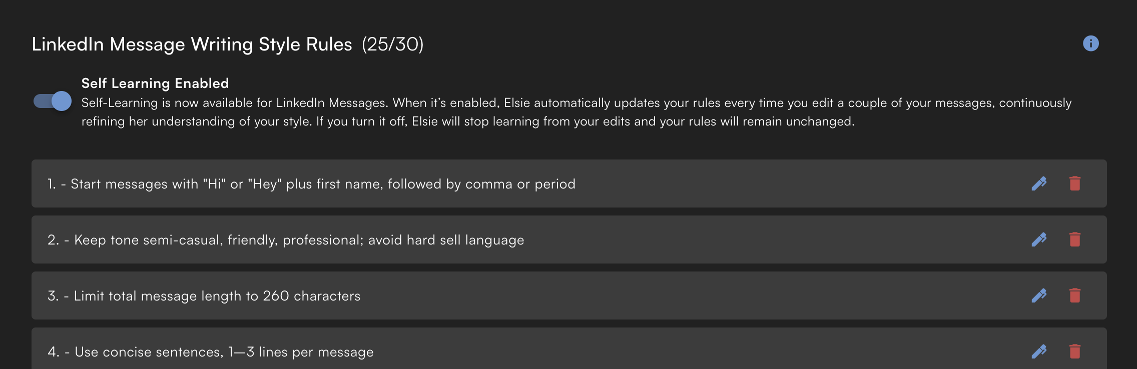This screenshot has height=369, width=1137.
Task: Select the "Use concise sentences" rule text
Action: coord(224,352)
